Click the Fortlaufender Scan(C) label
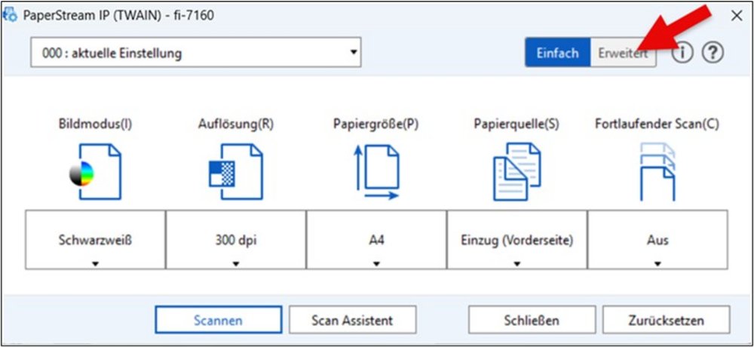Viewport: 754px width, 347px height. coord(657,124)
